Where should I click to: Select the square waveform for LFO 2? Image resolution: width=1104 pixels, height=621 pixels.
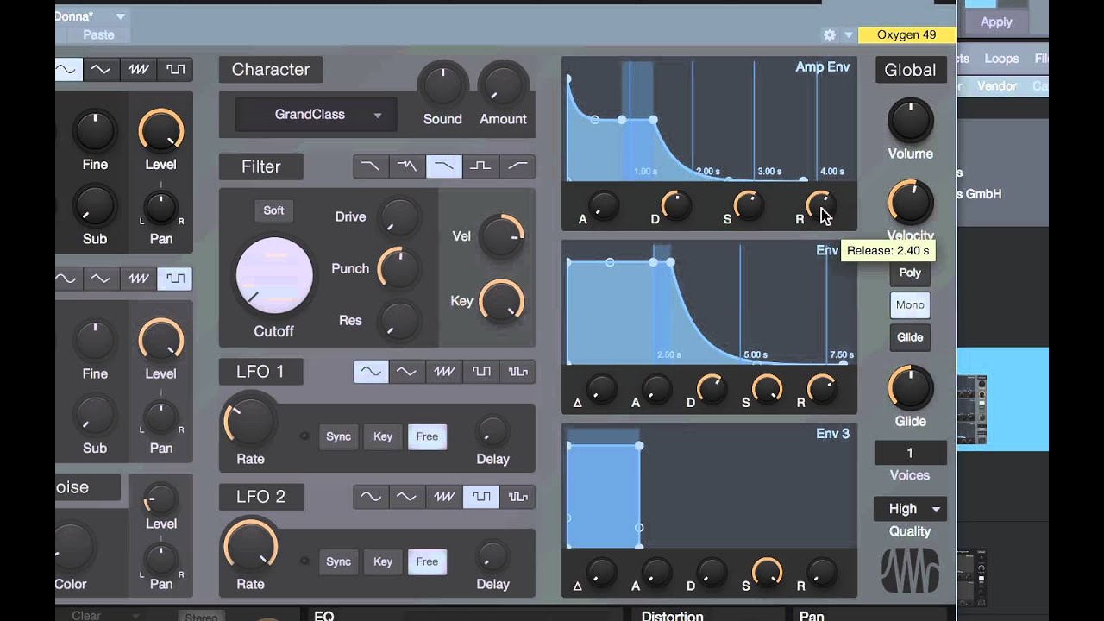click(x=481, y=497)
